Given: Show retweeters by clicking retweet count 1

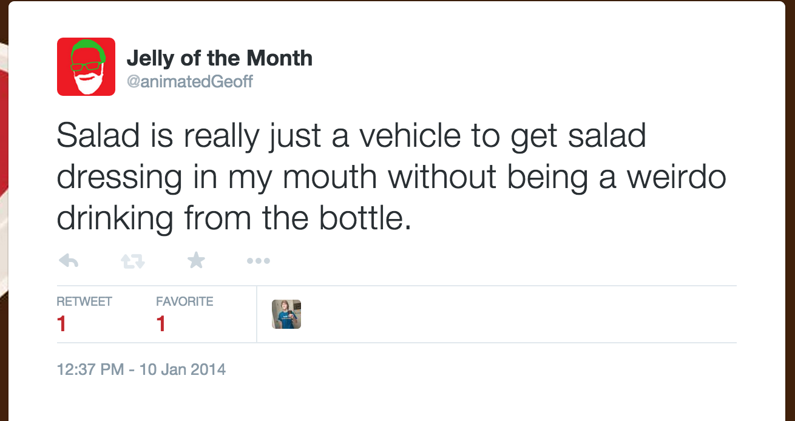Looking at the screenshot, I should coord(61,325).
